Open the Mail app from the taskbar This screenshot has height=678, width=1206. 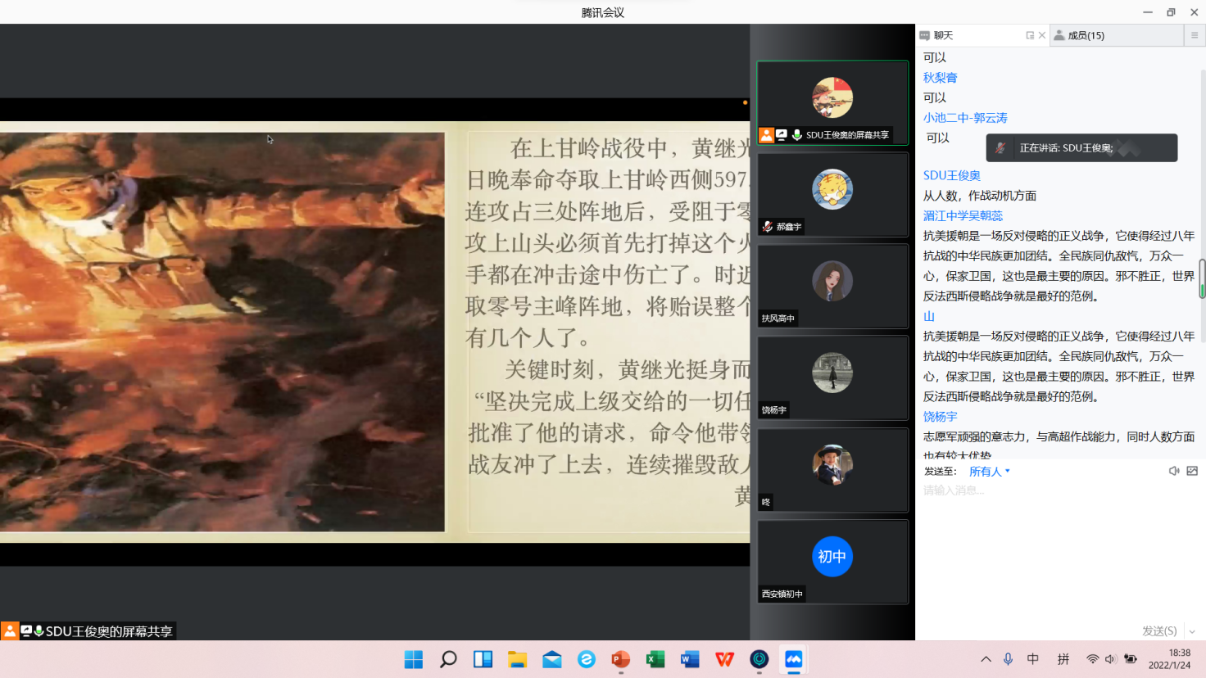pos(552,659)
